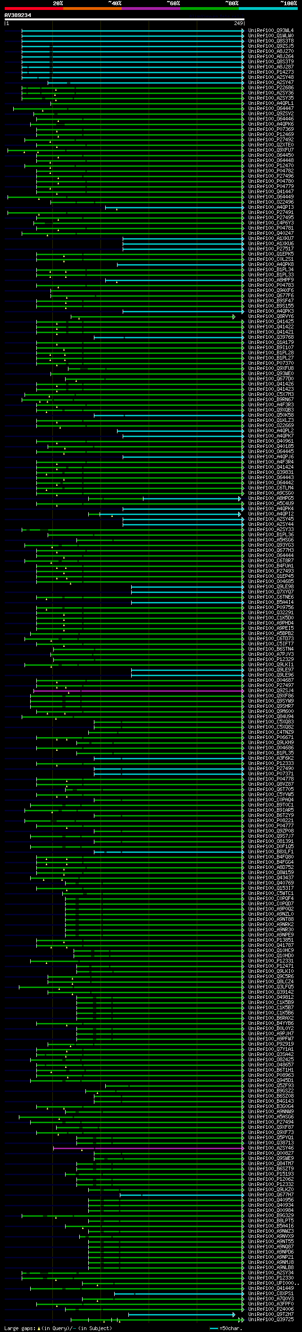Select hit label UniRef100_A5HSG6
Image resolution: width=302 pixels, height=1332 pixels.
(271, 540)
